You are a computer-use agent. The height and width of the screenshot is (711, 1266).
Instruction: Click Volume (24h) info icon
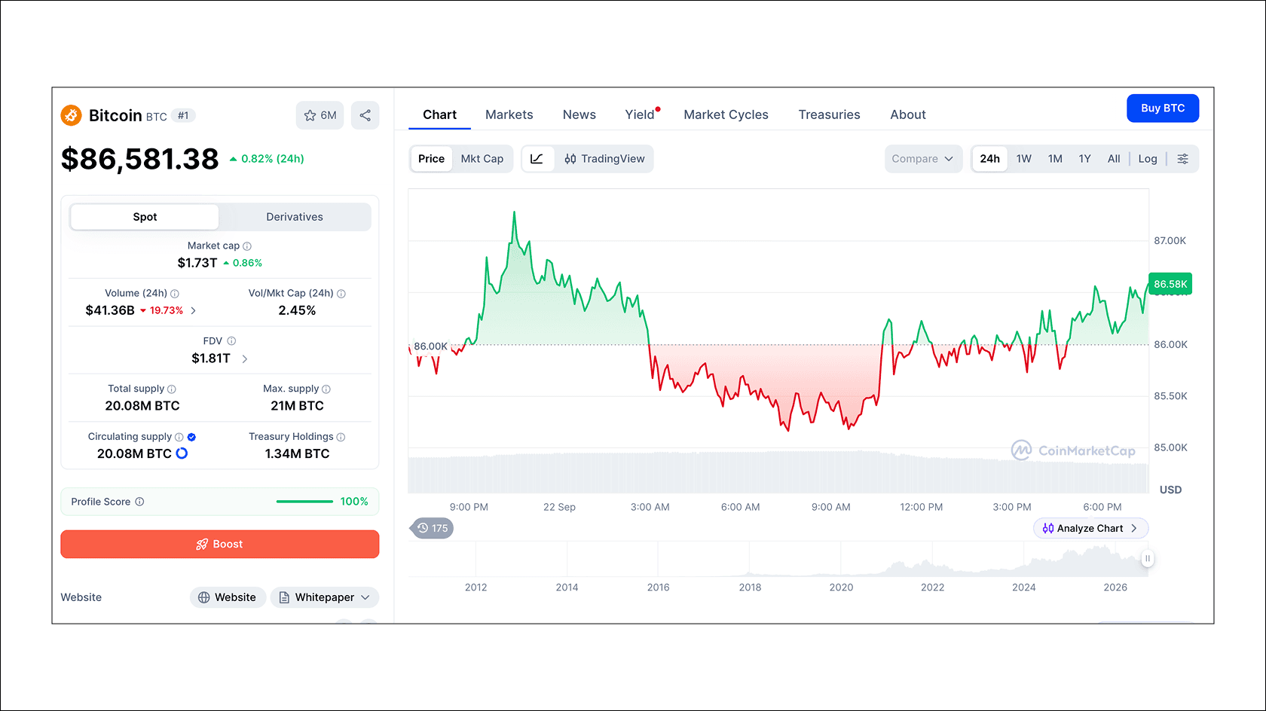pos(175,294)
